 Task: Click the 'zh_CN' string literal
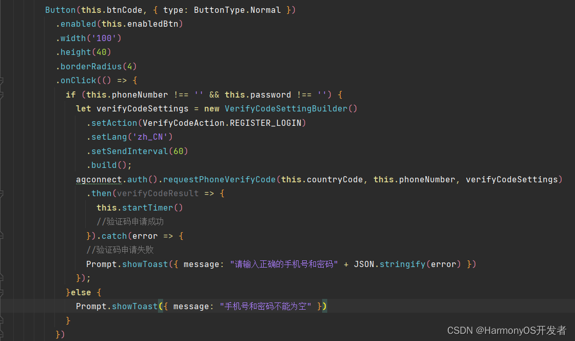point(150,137)
